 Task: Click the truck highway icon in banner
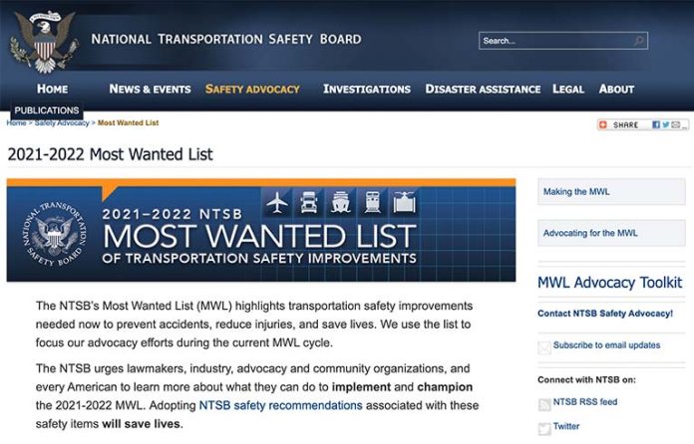(309, 203)
